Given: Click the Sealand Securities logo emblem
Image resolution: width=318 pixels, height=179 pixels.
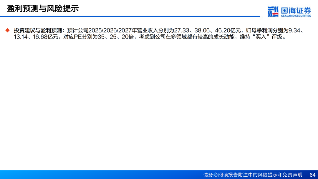Looking at the screenshot, I should tap(273, 11).
